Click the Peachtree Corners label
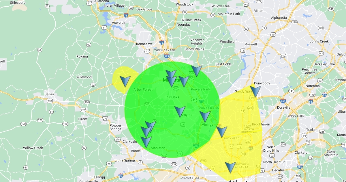The width and height of the screenshot is (346, 182). (x=309, y=71)
